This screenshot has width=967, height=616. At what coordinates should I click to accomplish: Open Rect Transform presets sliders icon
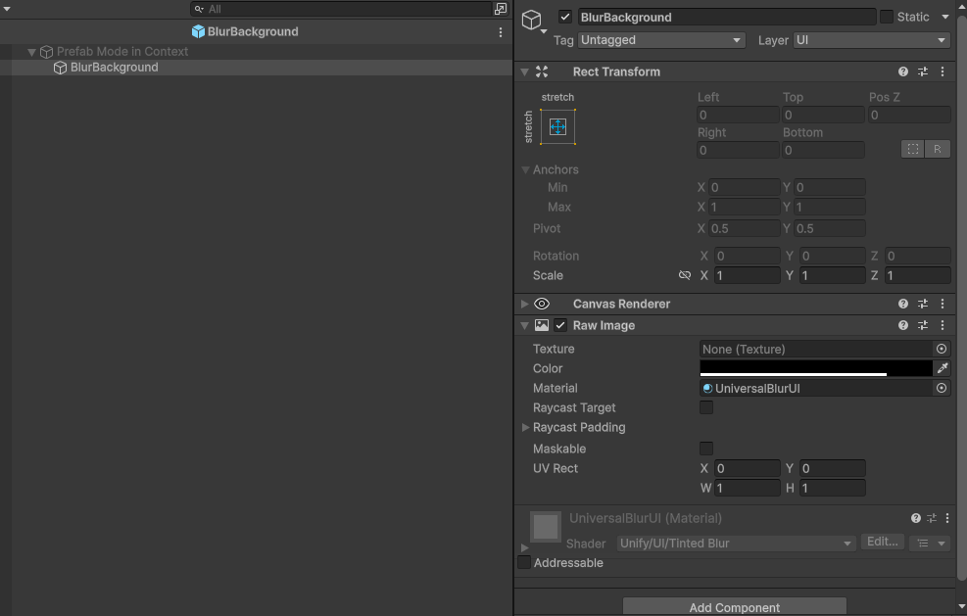click(x=923, y=71)
